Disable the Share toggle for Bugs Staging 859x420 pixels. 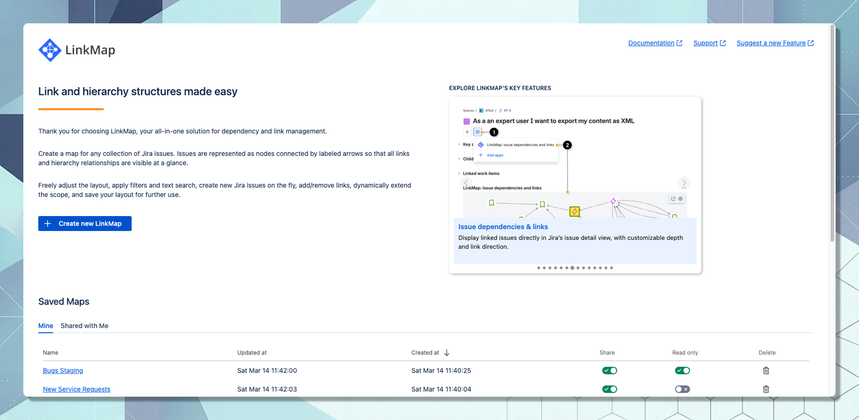[609, 370]
